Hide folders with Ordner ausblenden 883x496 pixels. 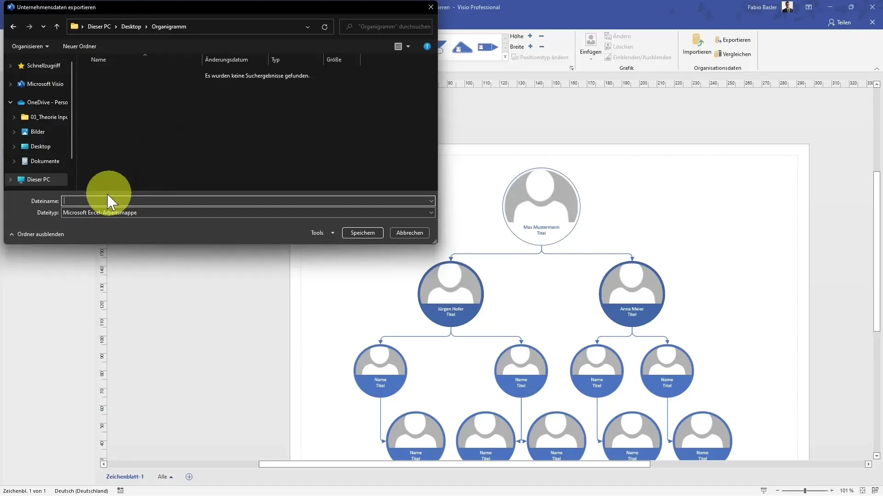[x=37, y=234]
